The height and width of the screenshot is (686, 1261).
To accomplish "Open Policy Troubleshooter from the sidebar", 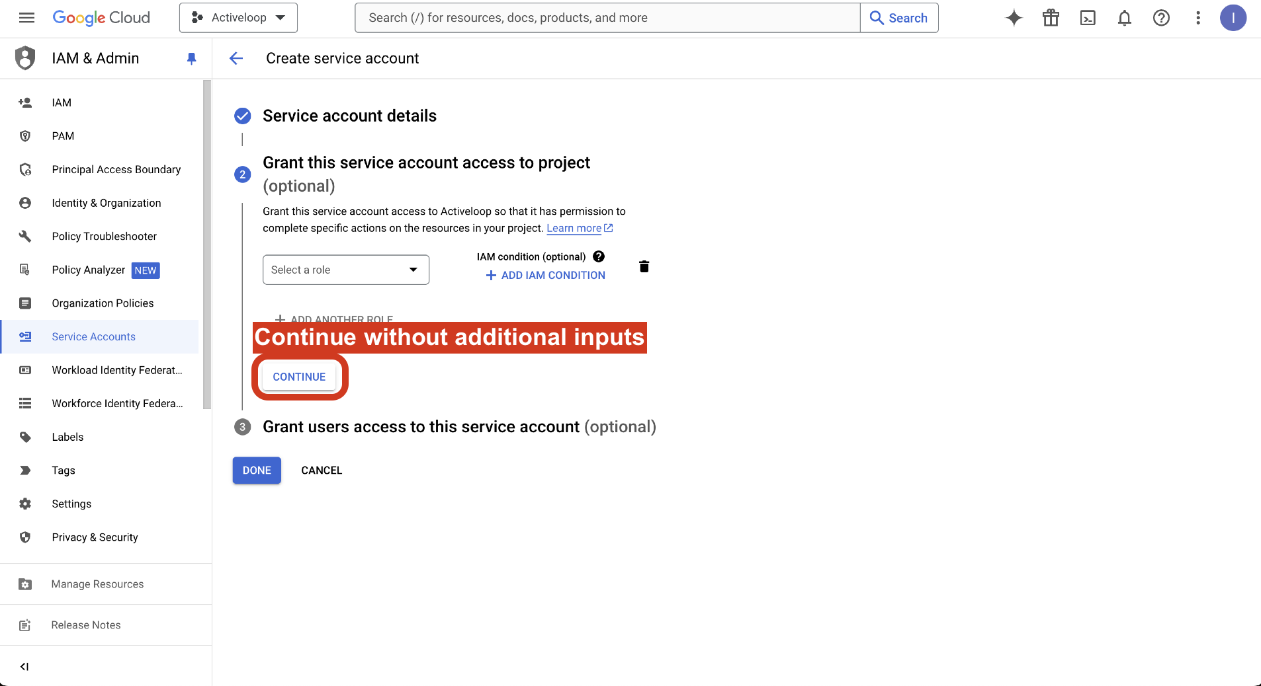I will (104, 236).
